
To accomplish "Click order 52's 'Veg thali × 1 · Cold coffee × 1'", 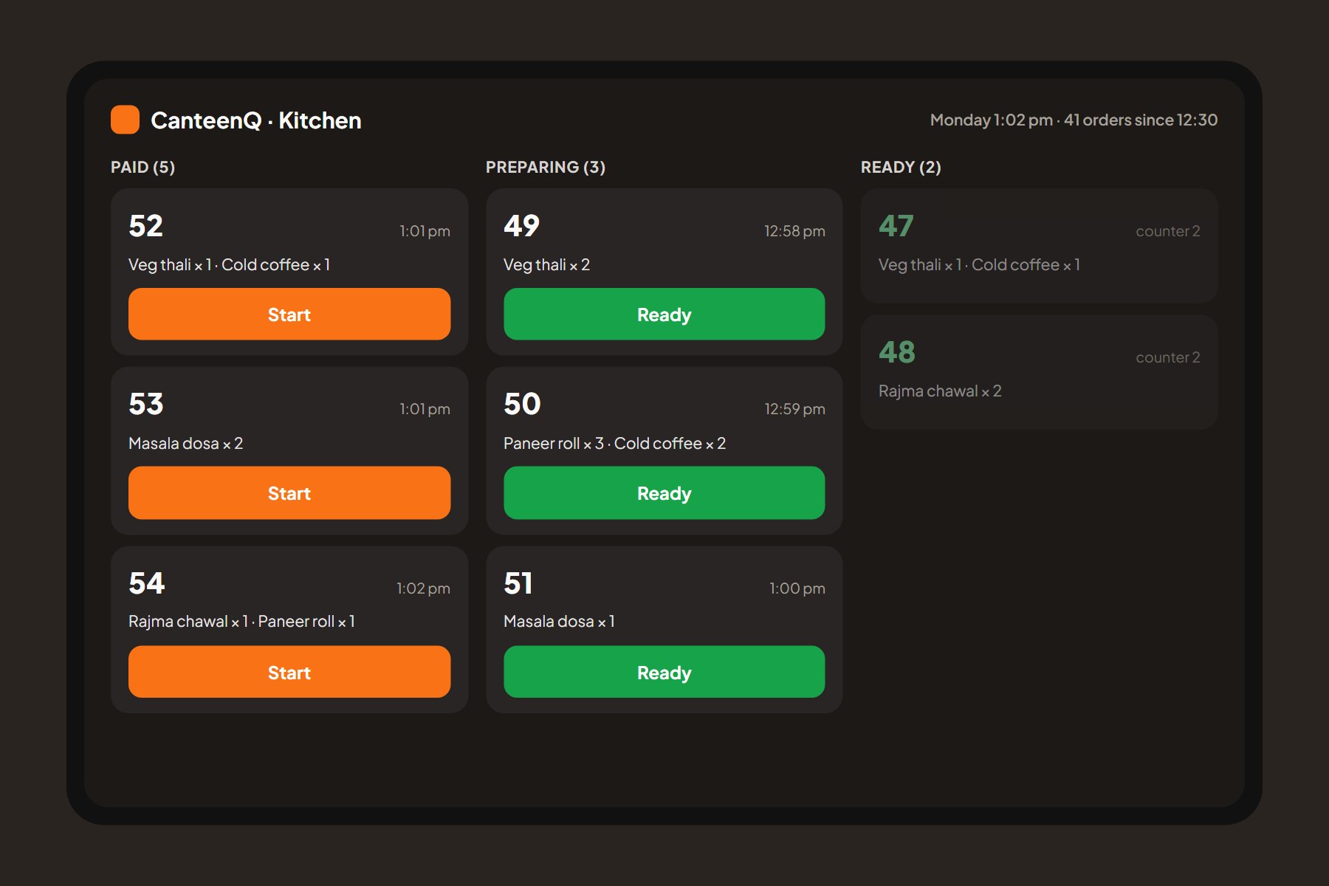I will tap(229, 265).
